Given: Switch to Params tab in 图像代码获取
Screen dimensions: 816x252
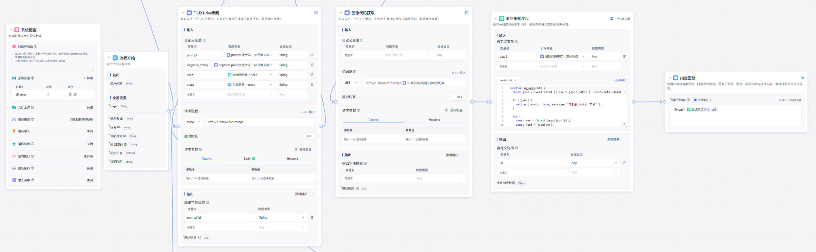Looking at the screenshot, I should pos(373,120).
